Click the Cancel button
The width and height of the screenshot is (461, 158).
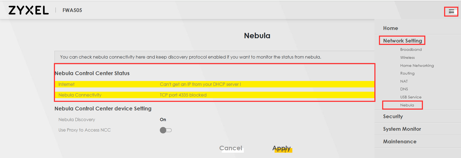tap(231, 148)
